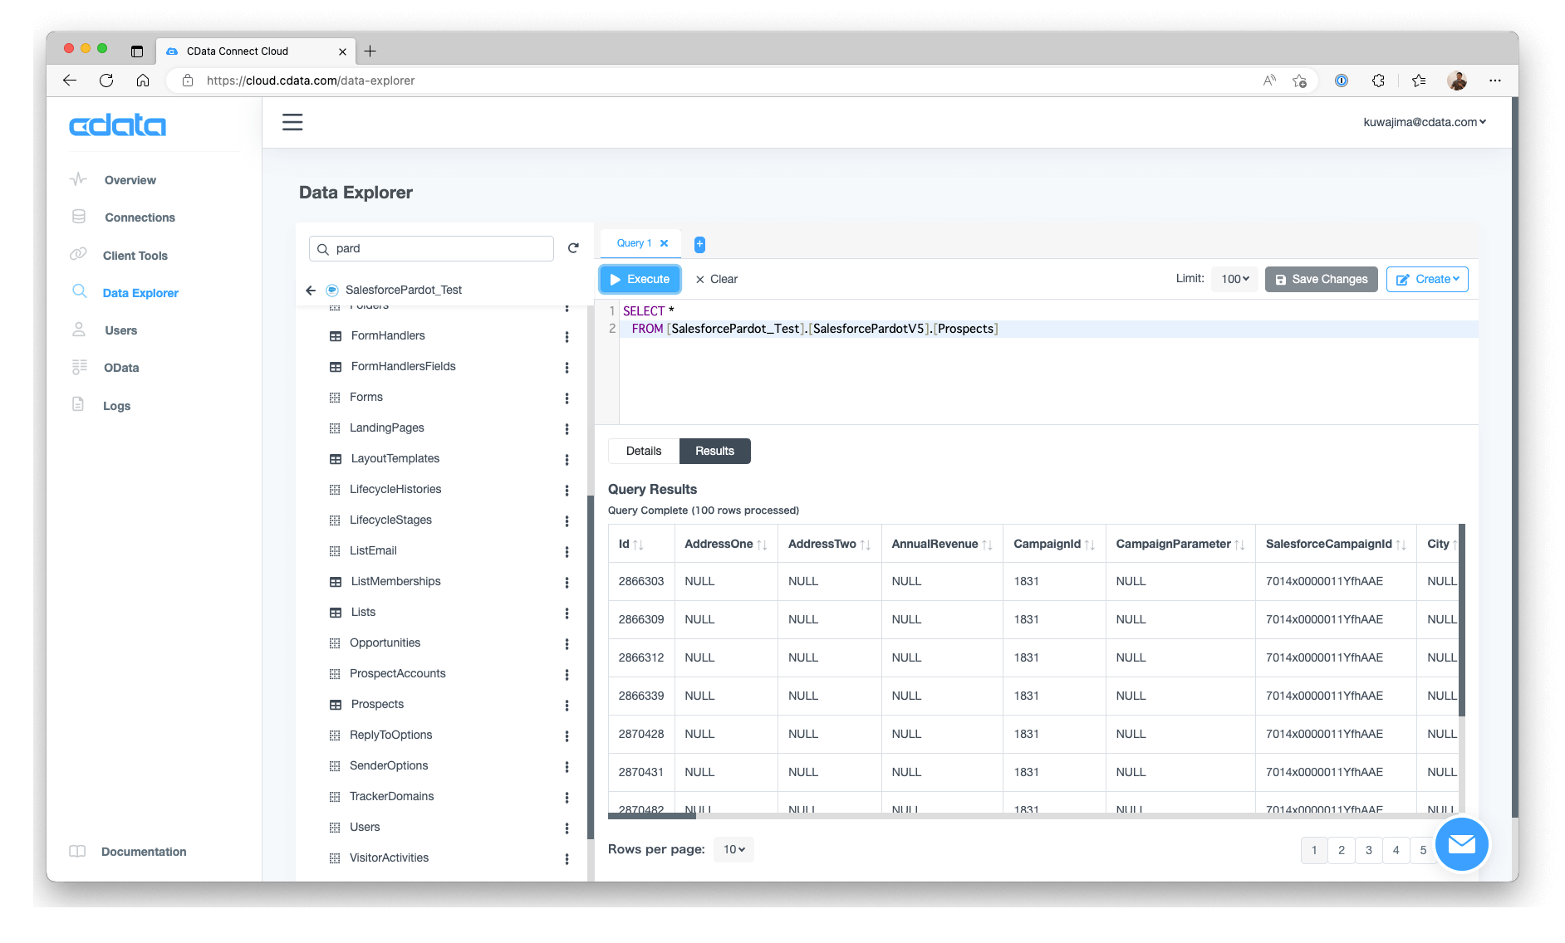The image size is (1565, 943).
Task: Open the kuwajima@cdata.com account menu
Action: click(1425, 123)
